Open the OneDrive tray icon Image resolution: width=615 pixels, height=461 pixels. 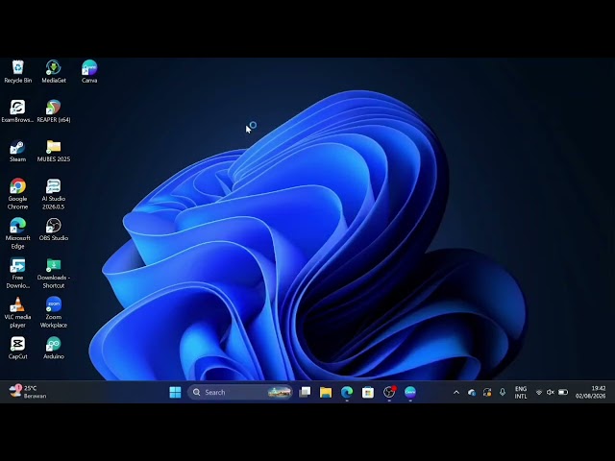(472, 392)
